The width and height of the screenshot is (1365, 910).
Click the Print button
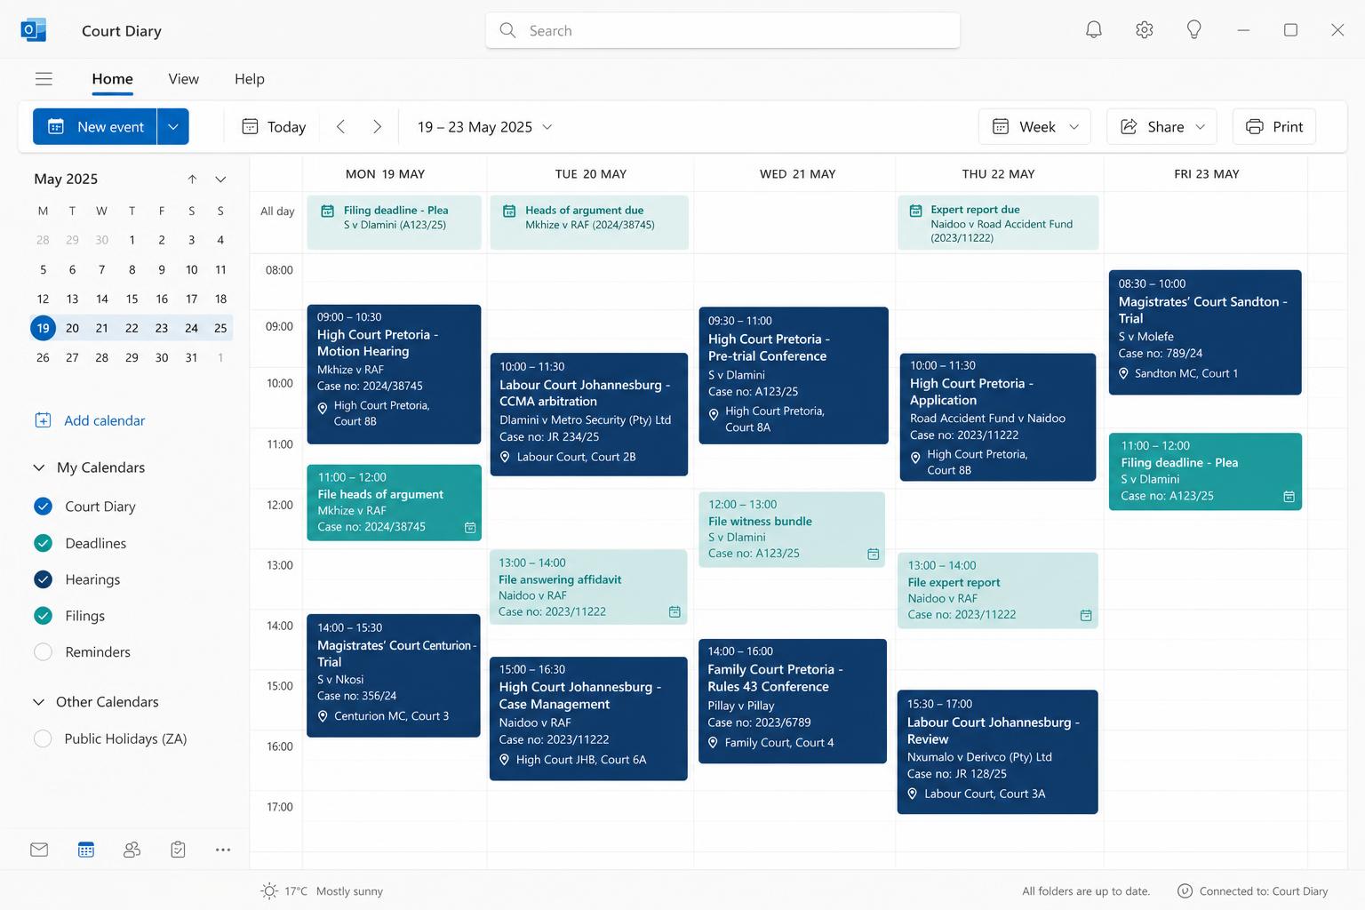coord(1274,127)
